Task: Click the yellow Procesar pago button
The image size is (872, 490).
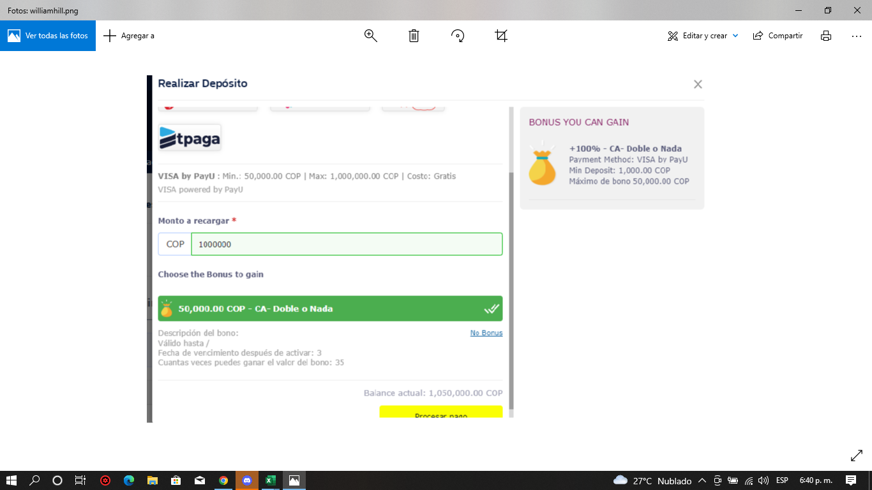Action: 441,413
